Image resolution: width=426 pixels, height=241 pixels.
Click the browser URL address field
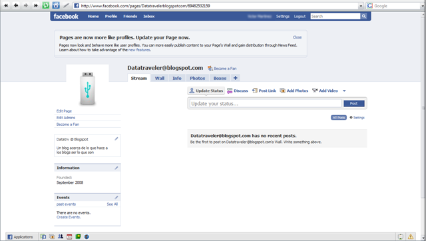[216, 6]
